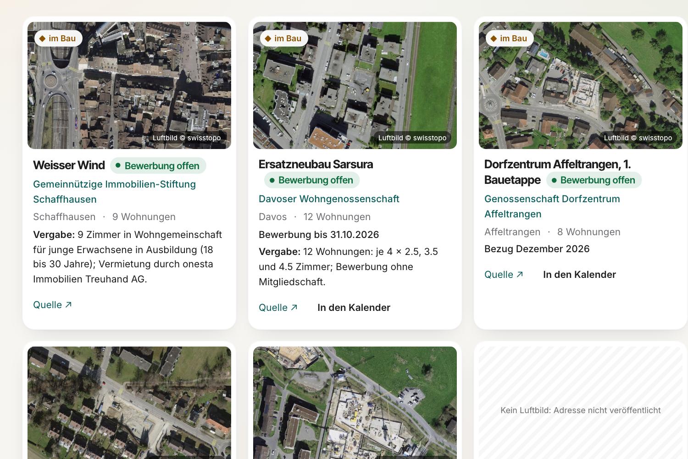The height and width of the screenshot is (459, 688).
Task: Click 'Bewerbung offen' status on Dorfzentrum Affeltrangen
Action: [x=594, y=180]
